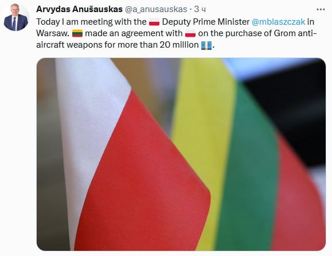This screenshot has width=332, height=256.
Task: Click the word "Warsaw." in the tweet text
Action: (x=53, y=33)
